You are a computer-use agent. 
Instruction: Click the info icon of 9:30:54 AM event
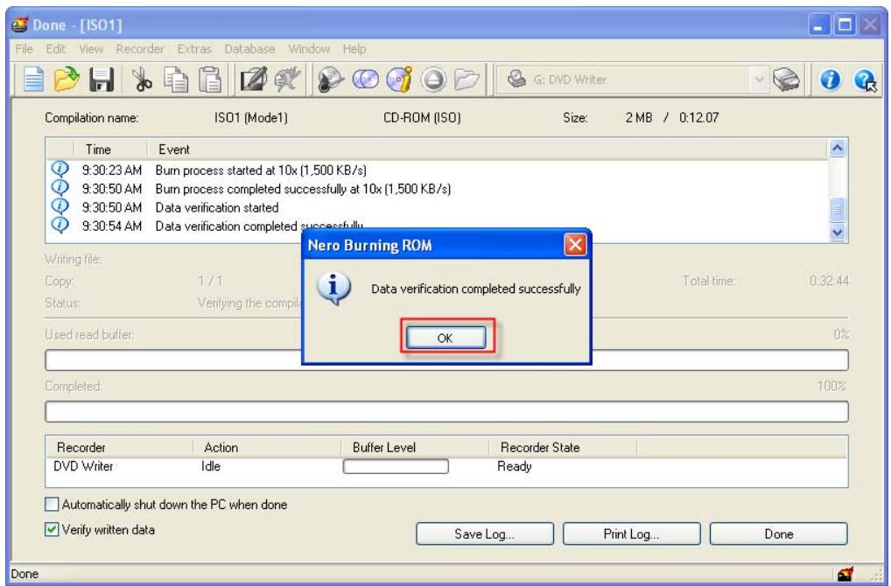click(60, 225)
